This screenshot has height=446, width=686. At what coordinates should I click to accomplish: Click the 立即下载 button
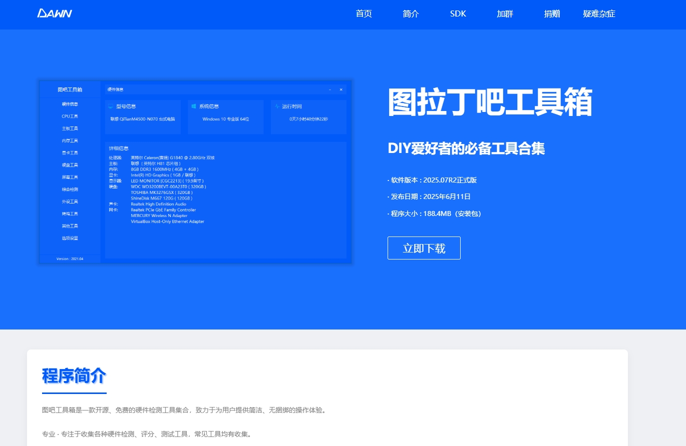(424, 247)
